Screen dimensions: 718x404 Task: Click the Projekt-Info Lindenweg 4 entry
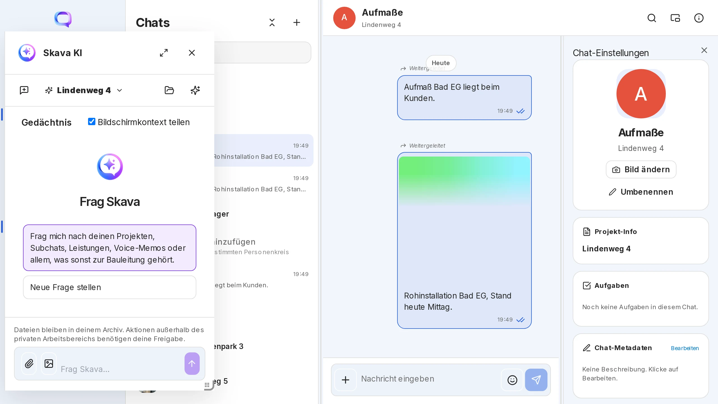[x=606, y=249]
